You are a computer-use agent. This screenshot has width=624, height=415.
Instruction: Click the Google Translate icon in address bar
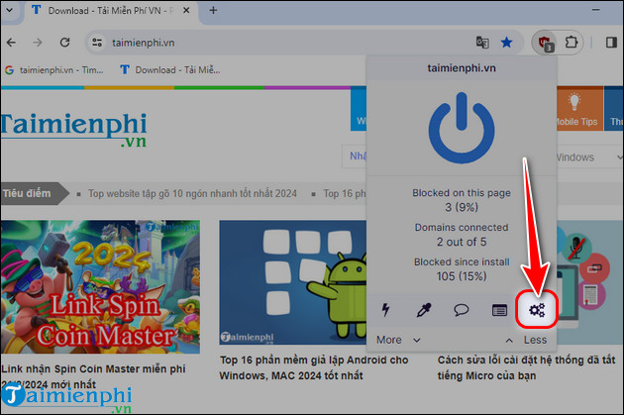pyautogui.click(x=482, y=43)
